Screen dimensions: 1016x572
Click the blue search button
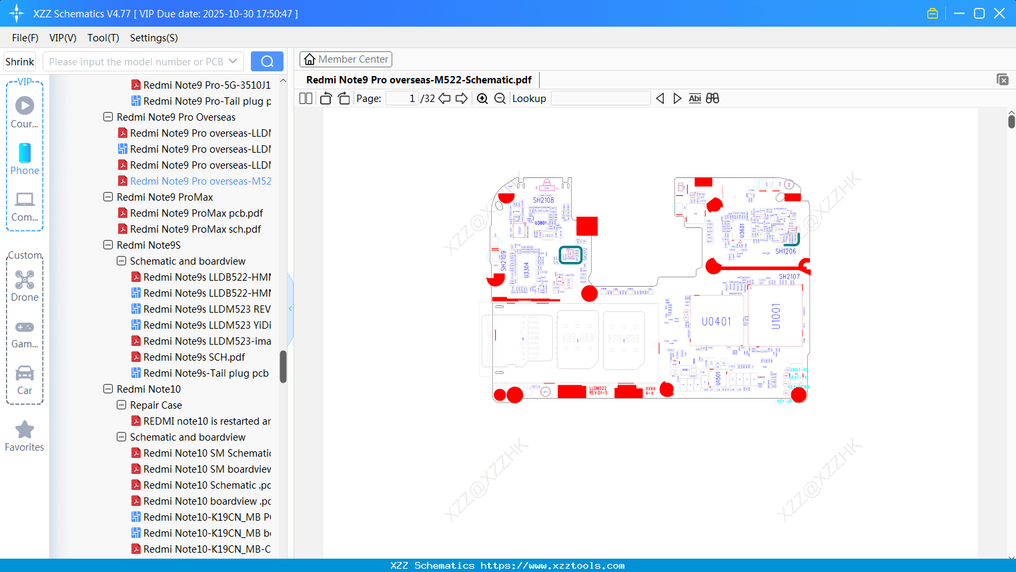[267, 61]
